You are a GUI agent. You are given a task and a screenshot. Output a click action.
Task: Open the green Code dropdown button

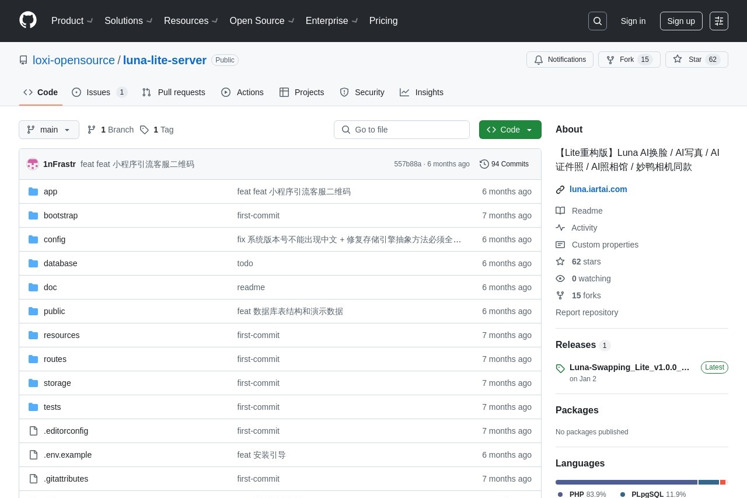coord(510,130)
